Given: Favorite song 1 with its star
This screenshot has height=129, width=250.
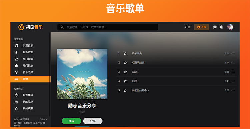Looking at the screenshot, I should point(125,53).
